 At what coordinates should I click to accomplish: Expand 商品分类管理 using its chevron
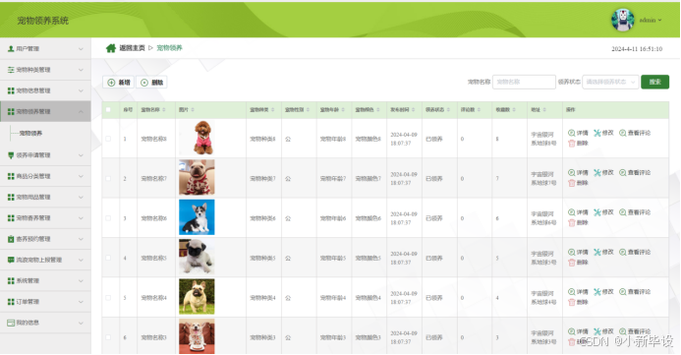pyautogui.click(x=81, y=176)
